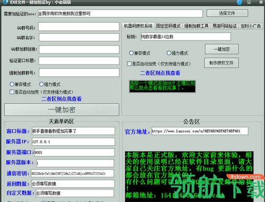Enable 是否自动加壳 checkbox in the tab panel

129,64
